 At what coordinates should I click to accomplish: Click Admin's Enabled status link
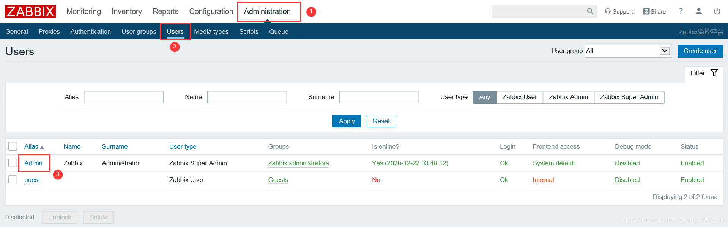coord(692,163)
